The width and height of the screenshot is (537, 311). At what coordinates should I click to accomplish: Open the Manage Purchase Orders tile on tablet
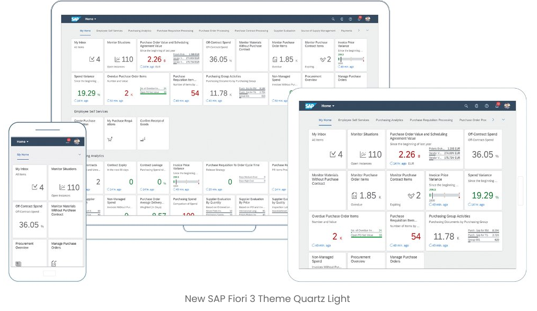406,261
